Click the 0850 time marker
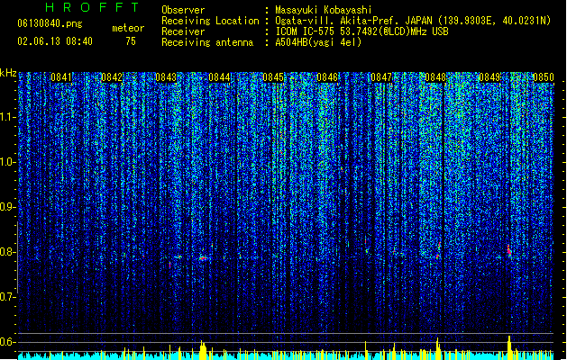The height and width of the screenshot is (360, 567). 544,77
